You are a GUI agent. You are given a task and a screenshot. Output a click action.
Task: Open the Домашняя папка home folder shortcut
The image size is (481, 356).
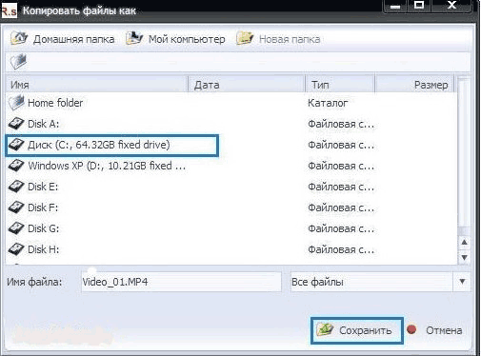click(63, 39)
